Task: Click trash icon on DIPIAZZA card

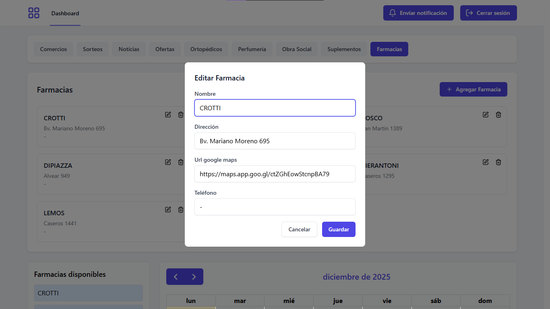Action: [181, 162]
